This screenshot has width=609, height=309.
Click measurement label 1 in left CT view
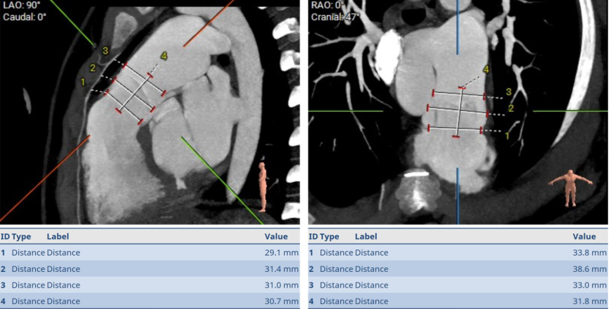click(82, 82)
